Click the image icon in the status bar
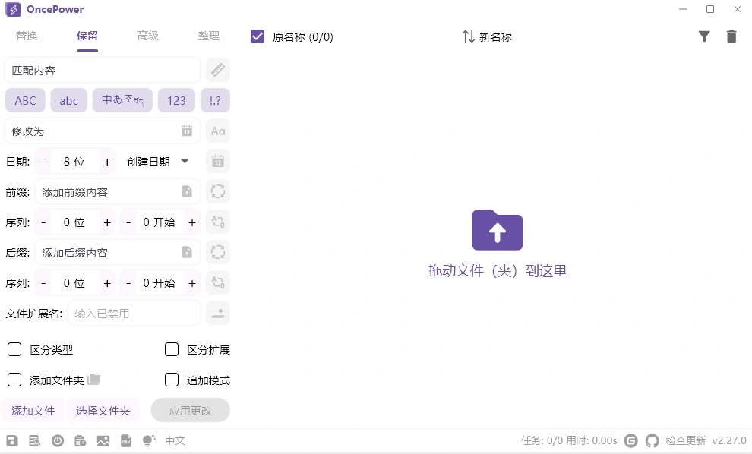752x454 pixels. (x=103, y=440)
